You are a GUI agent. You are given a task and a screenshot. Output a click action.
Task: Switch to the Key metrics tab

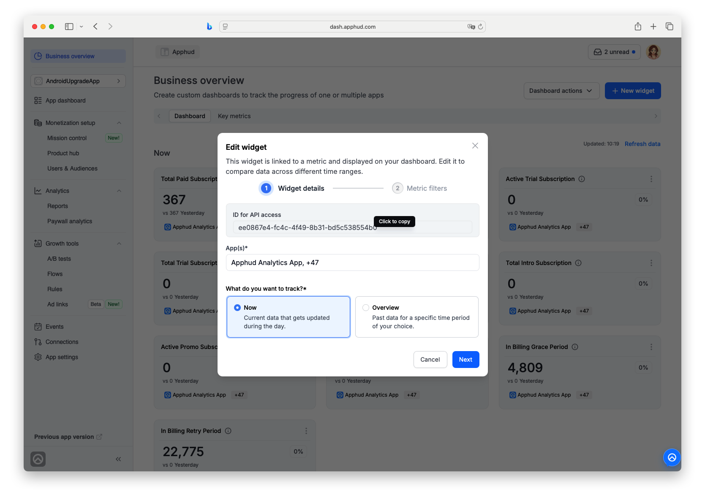(x=234, y=116)
